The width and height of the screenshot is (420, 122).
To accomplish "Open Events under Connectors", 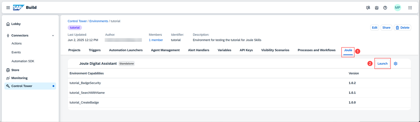I will pos(16,53).
